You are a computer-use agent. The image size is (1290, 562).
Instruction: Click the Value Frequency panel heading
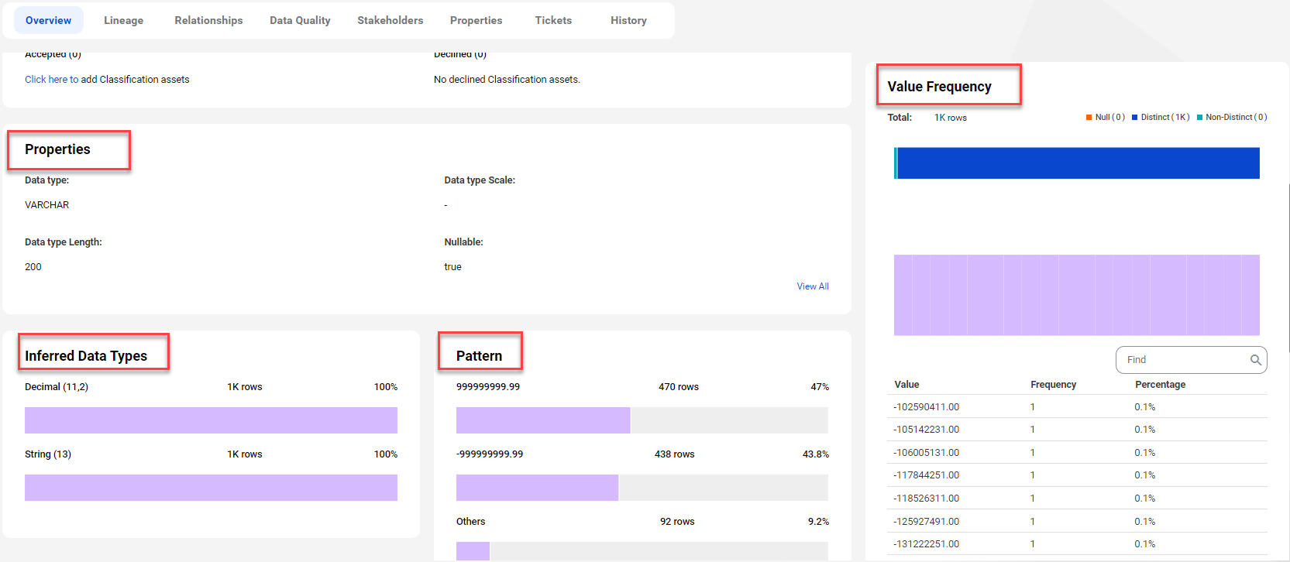pos(939,87)
